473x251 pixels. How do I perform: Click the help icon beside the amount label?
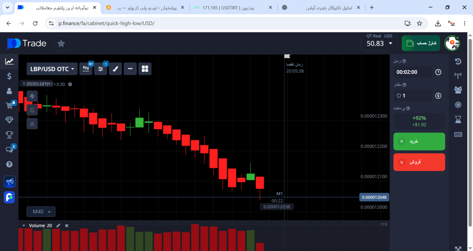tap(404, 85)
